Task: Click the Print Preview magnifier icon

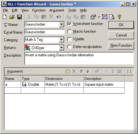Action: coord(112,17)
